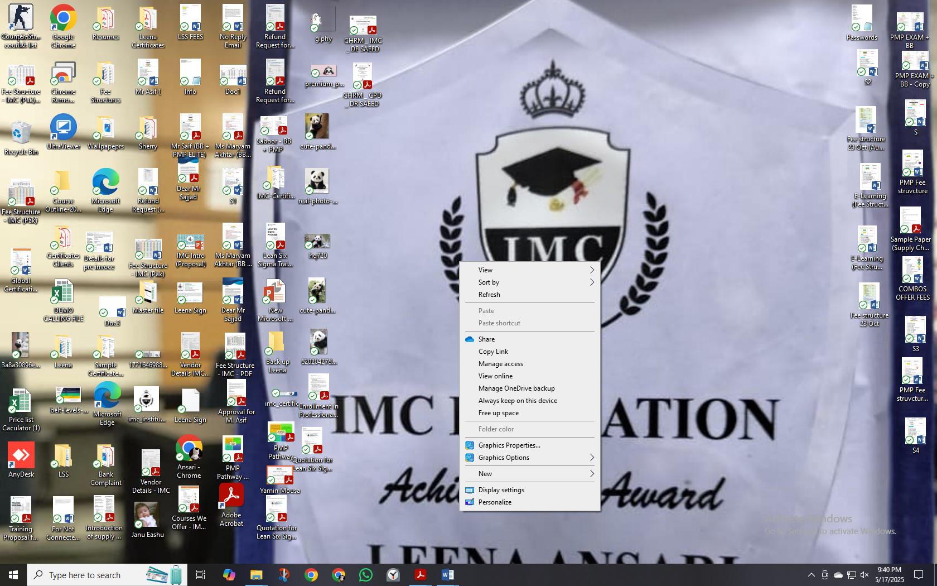Open OneDrive cloud icon in tray
937x586 pixels.
838,575
